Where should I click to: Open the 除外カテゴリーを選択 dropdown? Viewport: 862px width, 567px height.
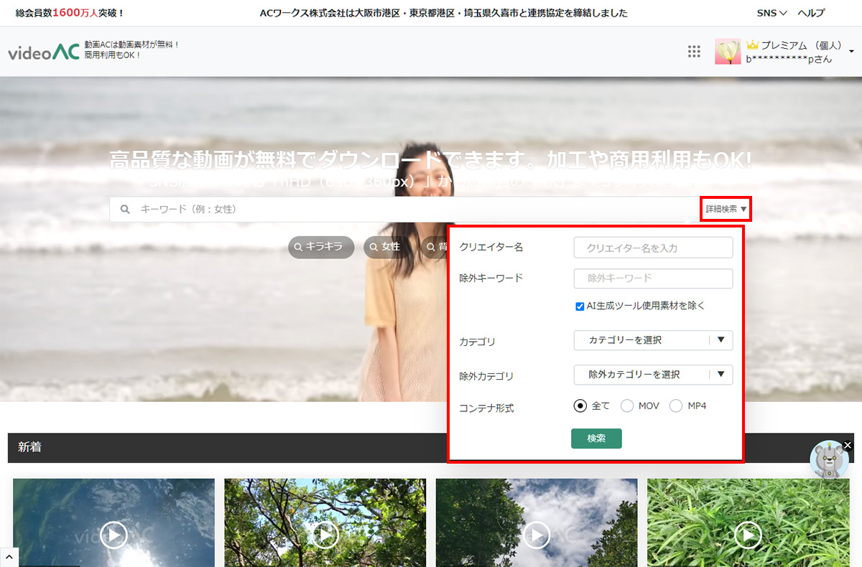point(654,375)
